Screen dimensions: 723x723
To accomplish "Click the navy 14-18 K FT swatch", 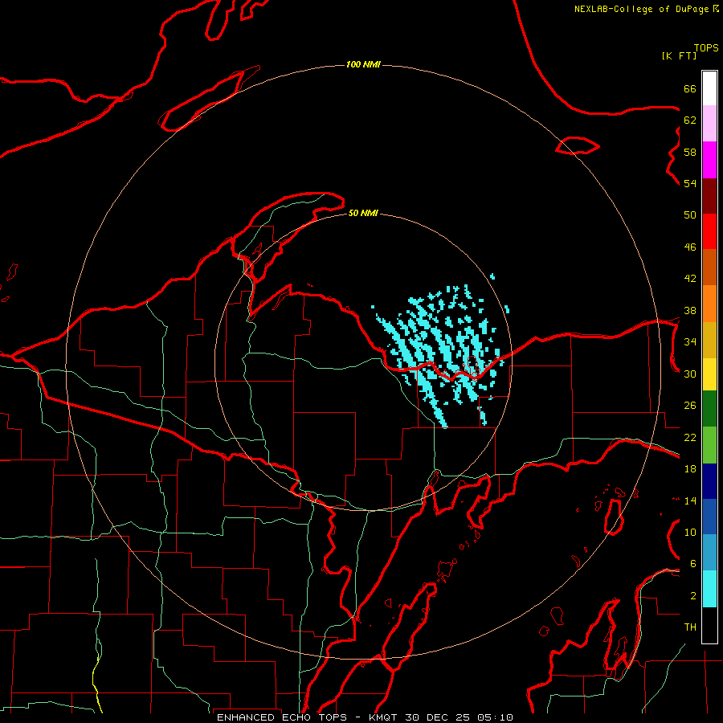I will click(x=709, y=481).
